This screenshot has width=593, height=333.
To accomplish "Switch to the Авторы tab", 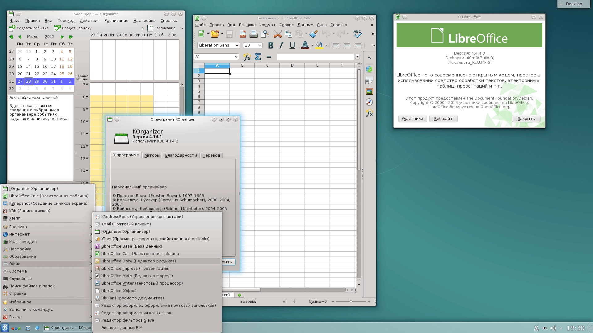I will point(152,155).
